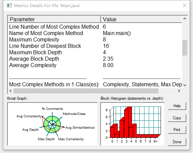Click the Metrics Details window title icon
Image resolution: width=193 pixels, height=153 pixels.
point(9,5)
